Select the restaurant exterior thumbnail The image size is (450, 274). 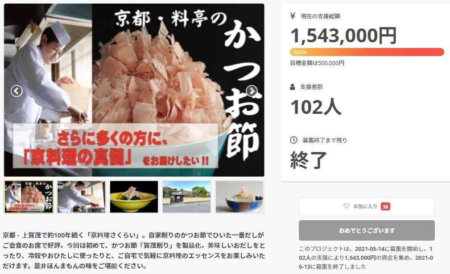pos(187,197)
